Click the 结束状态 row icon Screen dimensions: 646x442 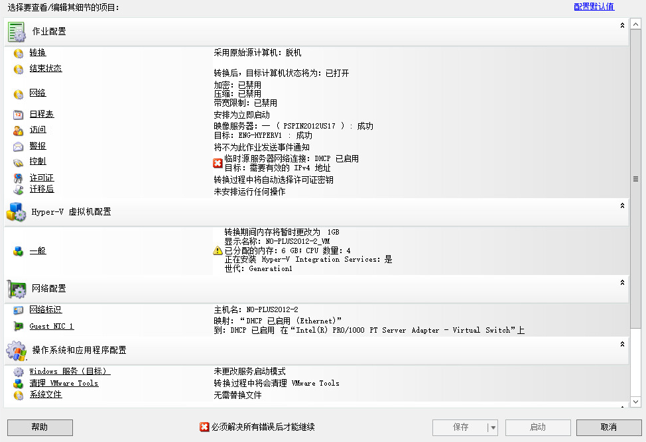point(18,69)
